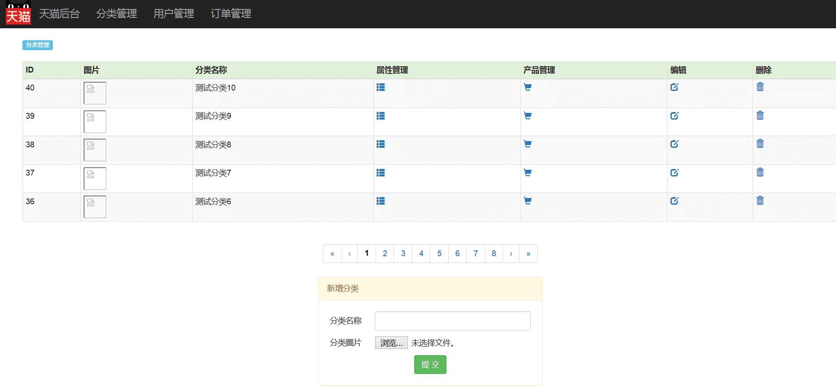Click category name 测试分类8

coord(213,145)
